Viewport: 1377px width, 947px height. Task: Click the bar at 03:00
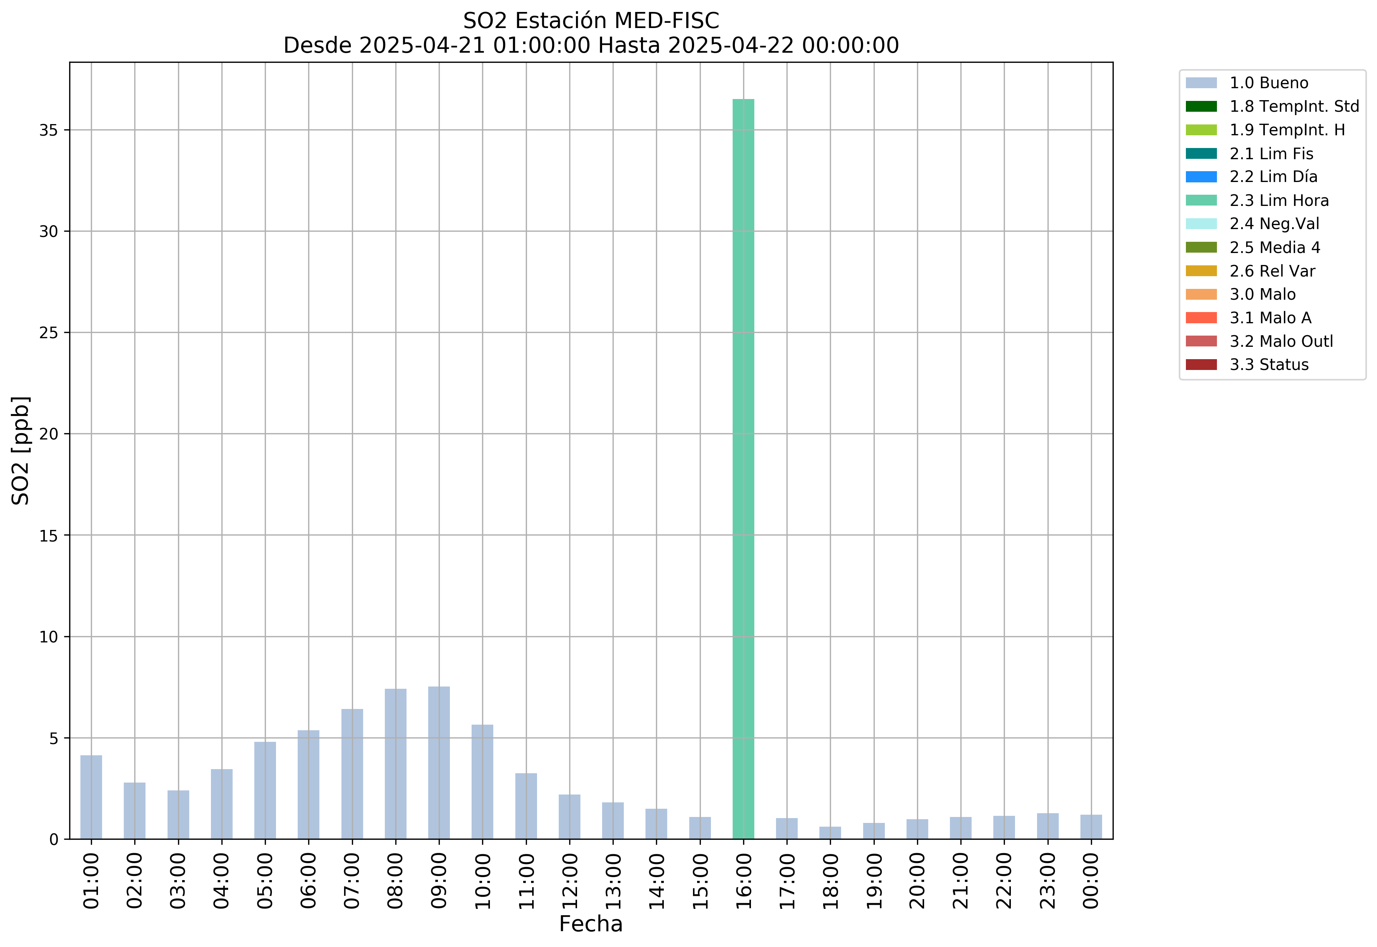178,815
